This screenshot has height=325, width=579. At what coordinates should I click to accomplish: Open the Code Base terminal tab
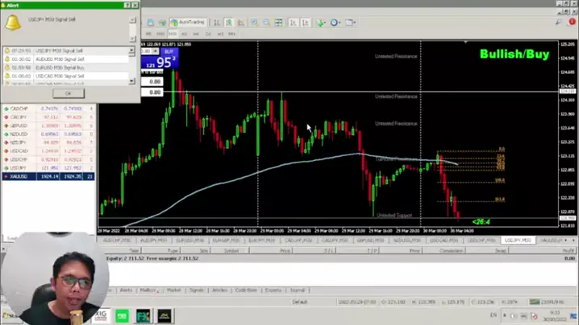(x=246, y=290)
